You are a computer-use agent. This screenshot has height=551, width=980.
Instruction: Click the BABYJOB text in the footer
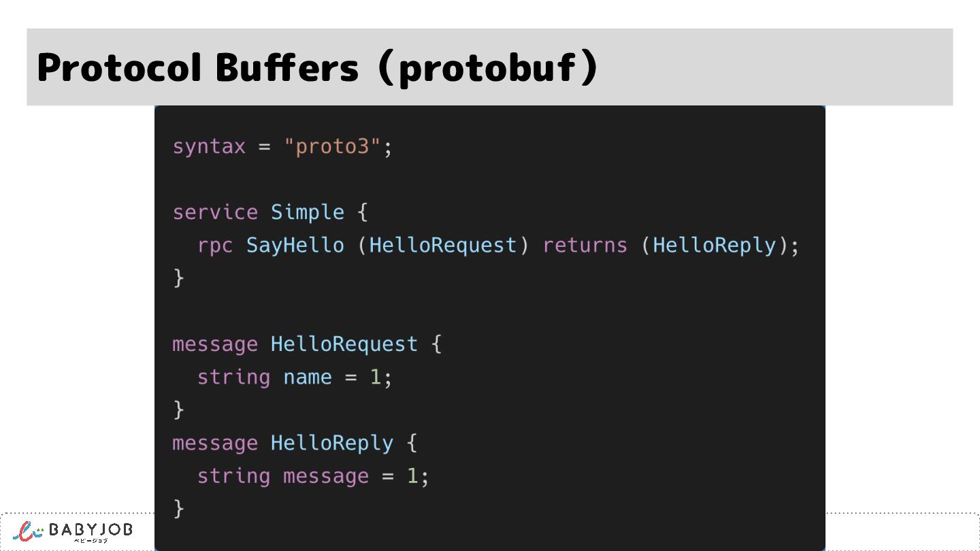coord(91,529)
